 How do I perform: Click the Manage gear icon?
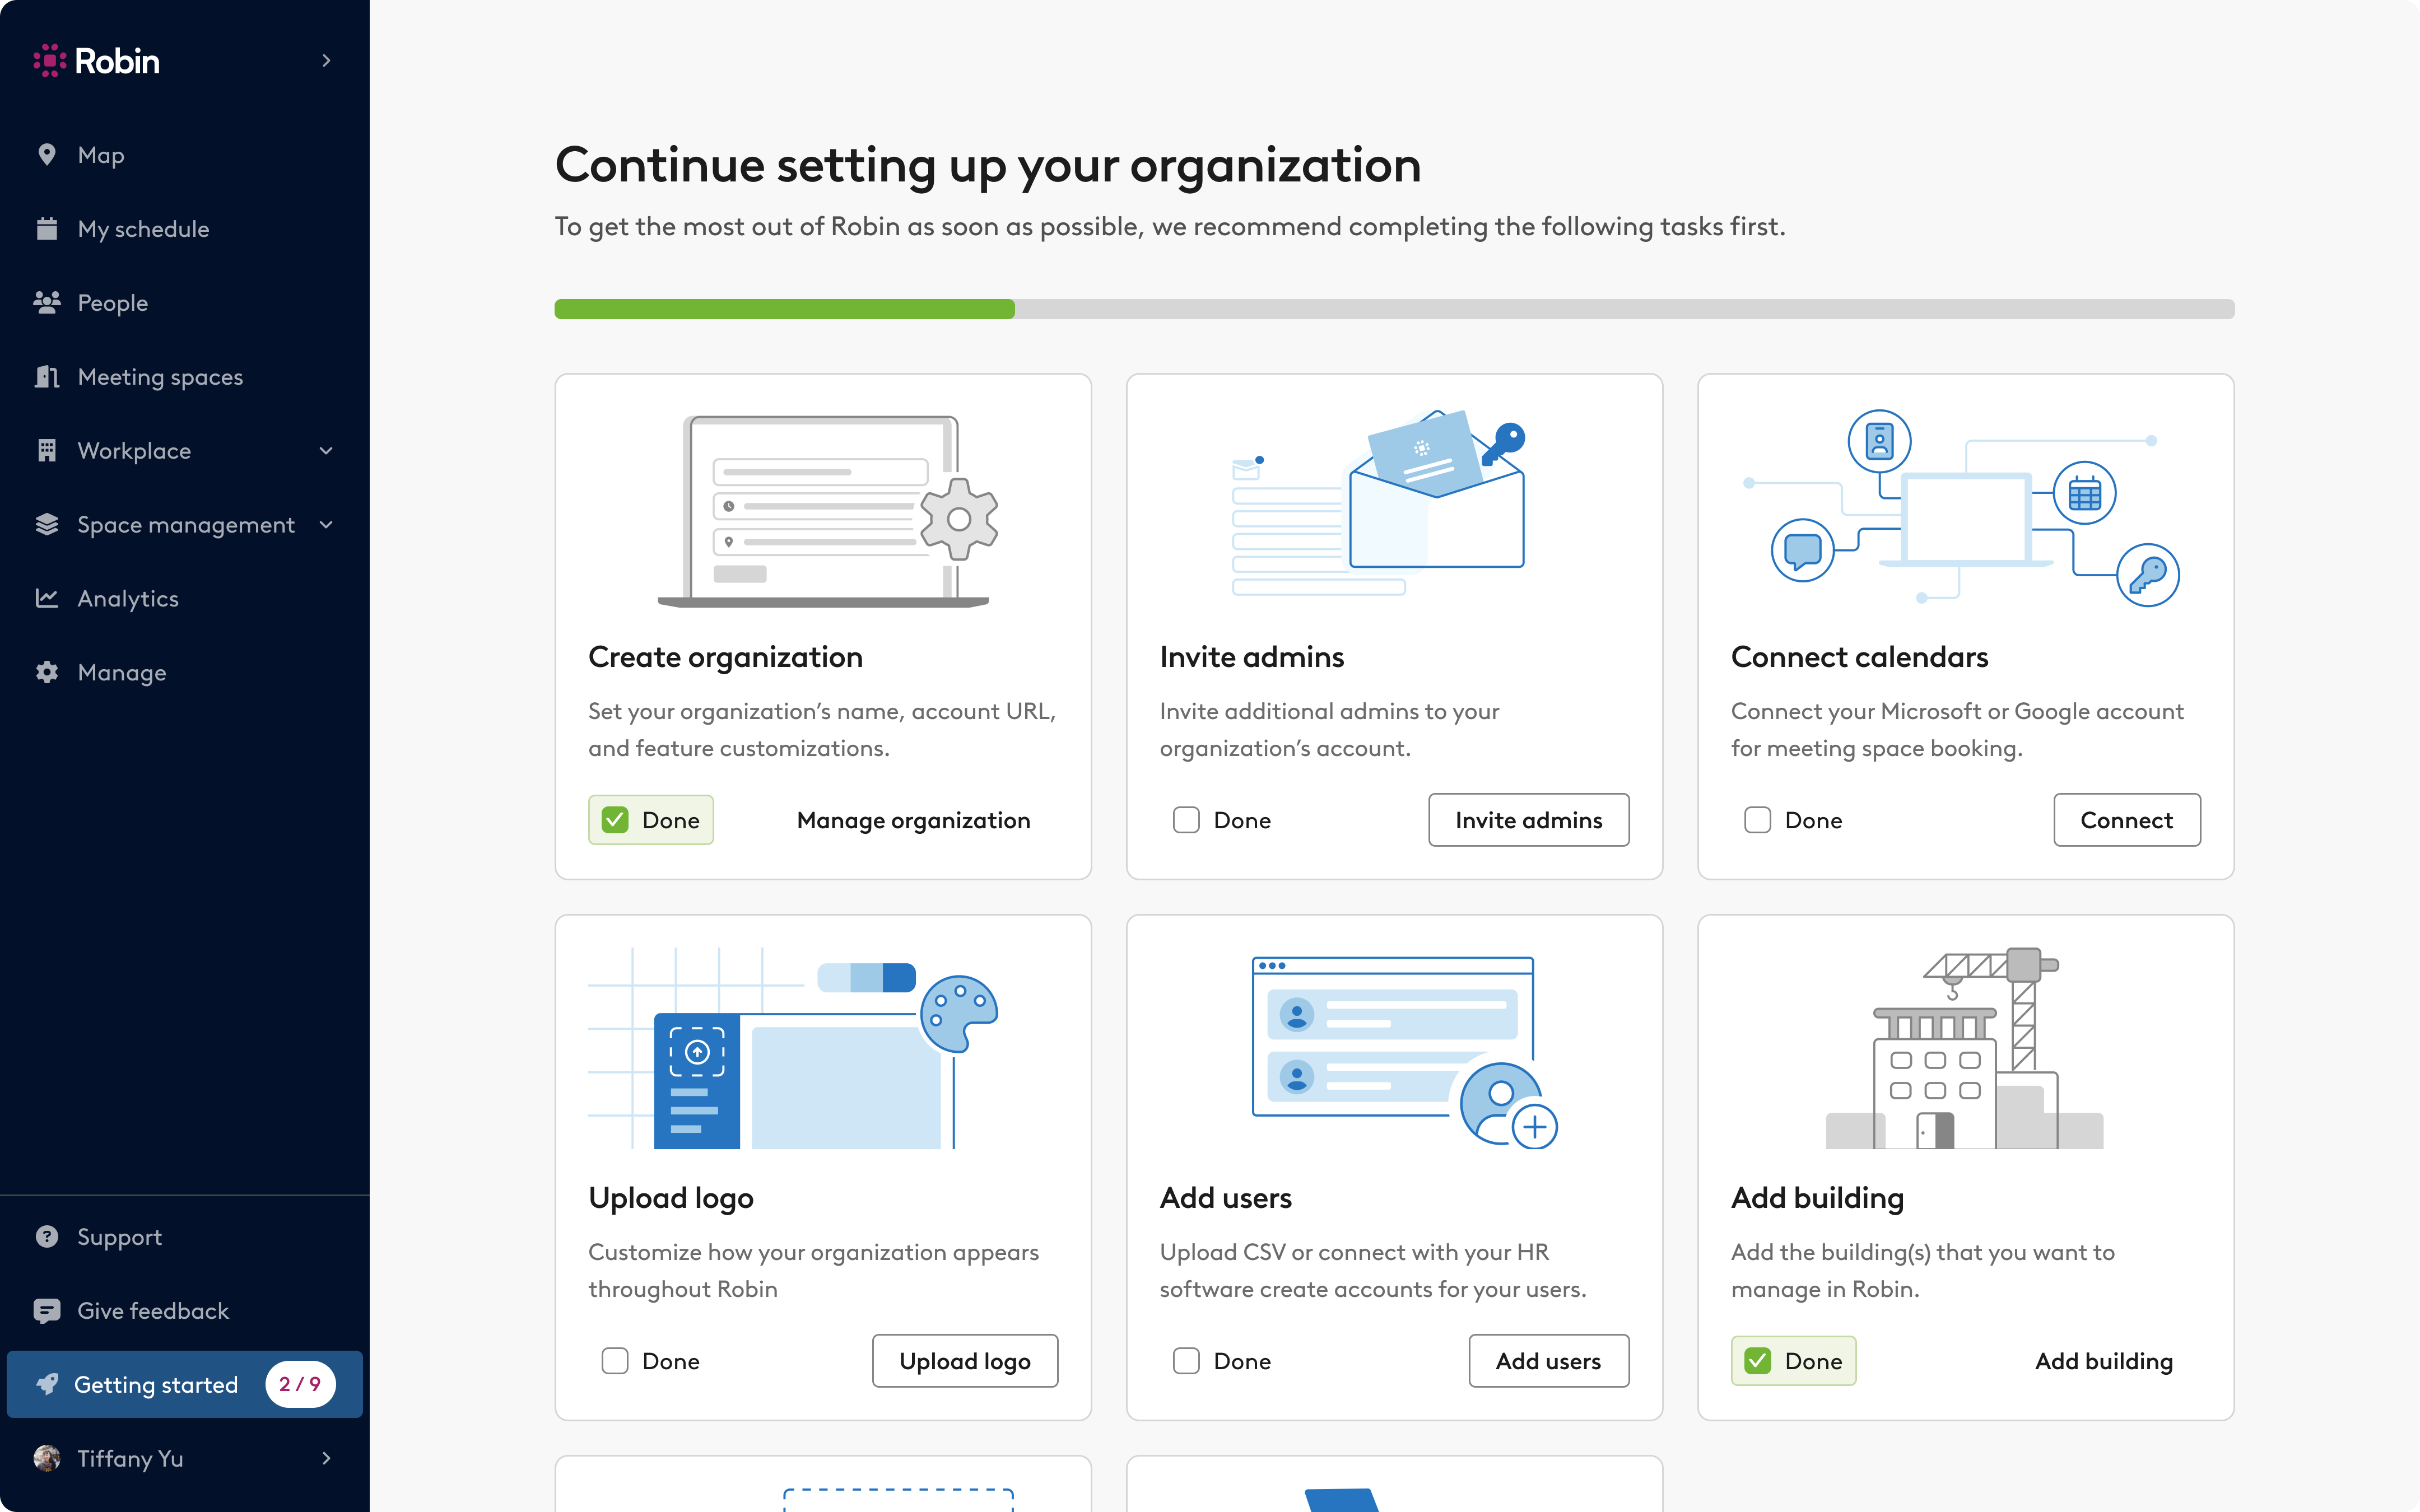pyautogui.click(x=47, y=672)
